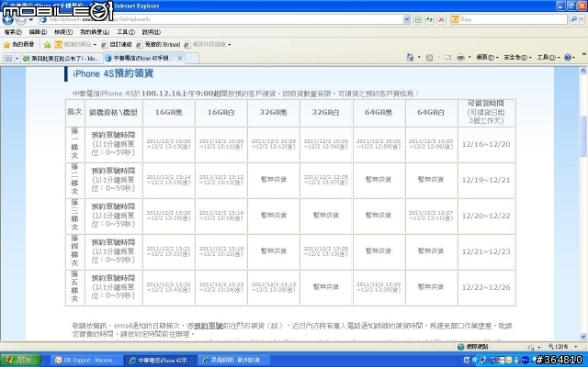Expand the Print dropdown arrow
The image size is (588, 367).
tap(469, 57)
